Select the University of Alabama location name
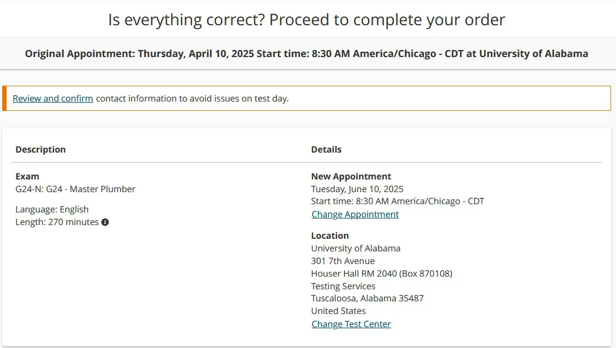 (355, 248)
